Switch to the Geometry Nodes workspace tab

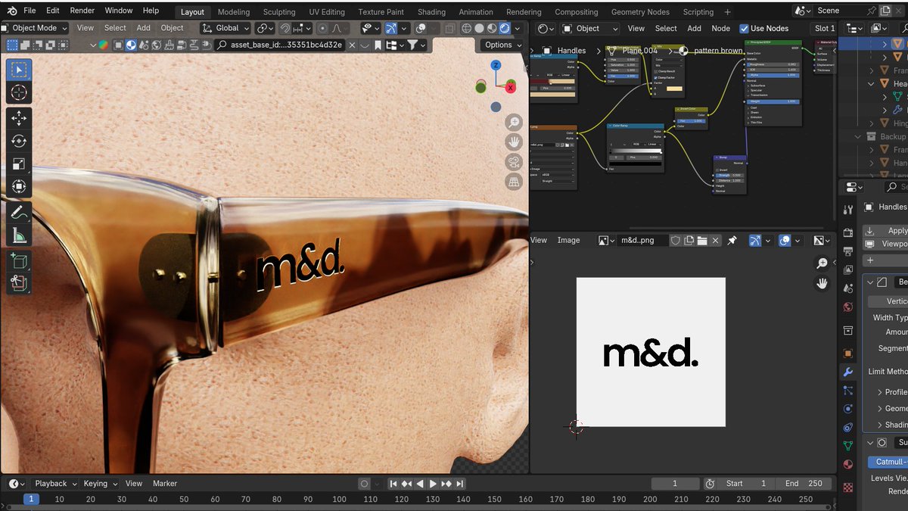[x=640, y=12]
